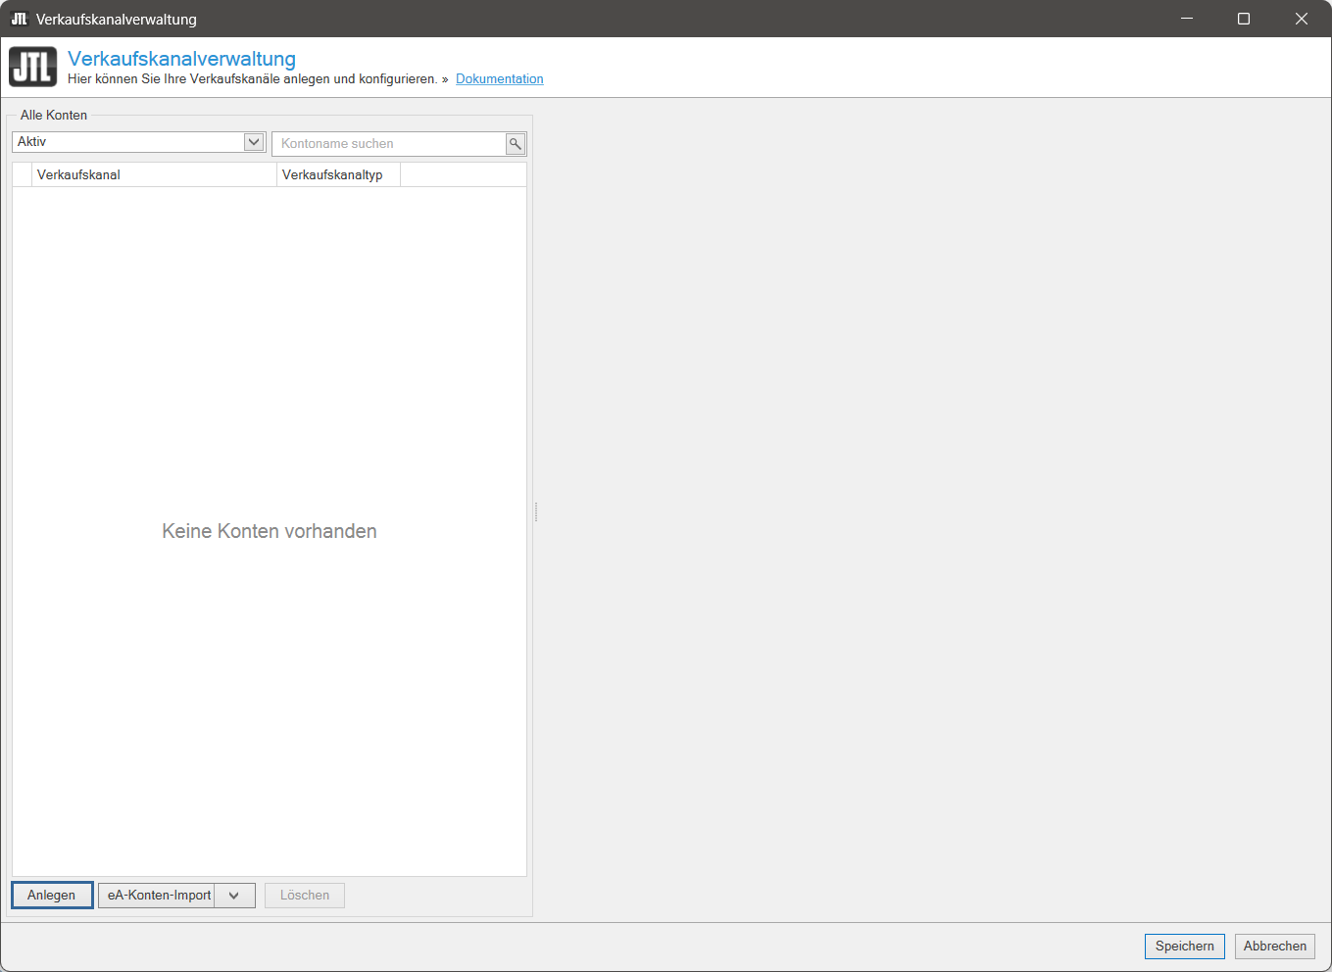1332x972 pixels.
Task: Click the large JTL logo in header
Action: [x=33, y=68]
